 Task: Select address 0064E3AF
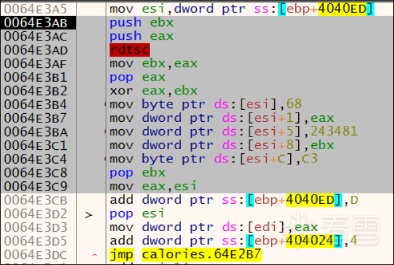pyautogui.click(x=36, y=64)
